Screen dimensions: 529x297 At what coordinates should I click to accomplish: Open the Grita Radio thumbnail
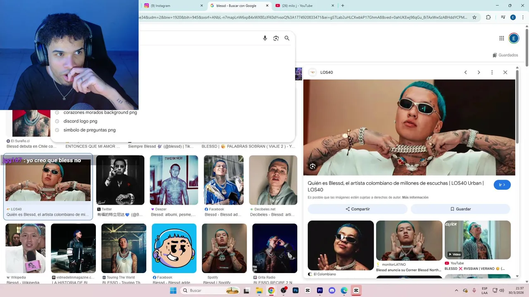click(x=275, y=248)
